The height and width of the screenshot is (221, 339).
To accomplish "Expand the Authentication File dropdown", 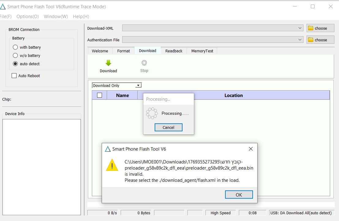I will pyautogui.click(x=300, y=40).
